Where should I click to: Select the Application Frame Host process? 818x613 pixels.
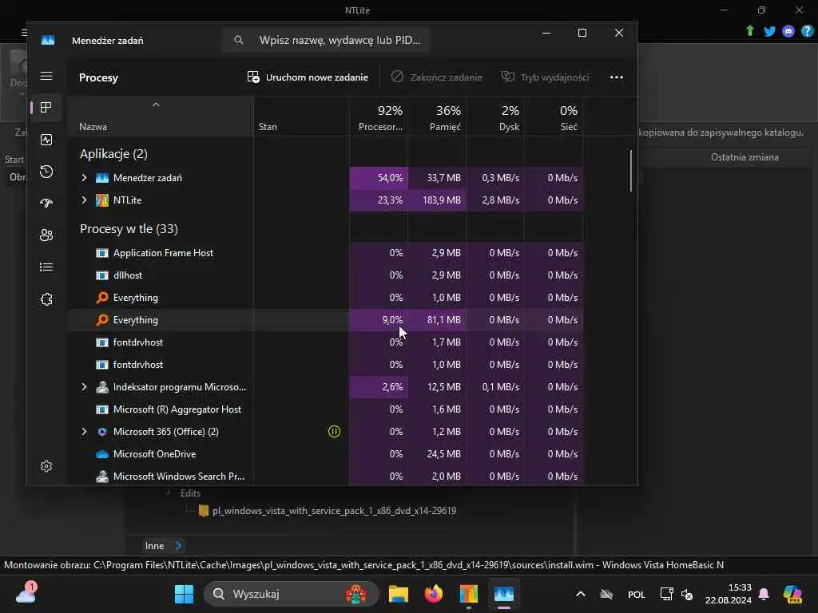326,253
